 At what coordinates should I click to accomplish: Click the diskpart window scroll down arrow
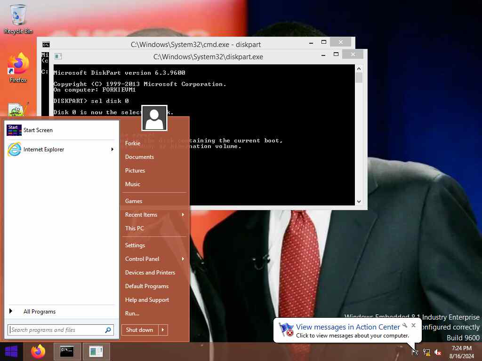[359, 201]
